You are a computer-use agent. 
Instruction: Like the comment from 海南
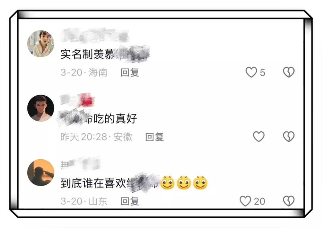pyautogui.click(x=251, y=72)
